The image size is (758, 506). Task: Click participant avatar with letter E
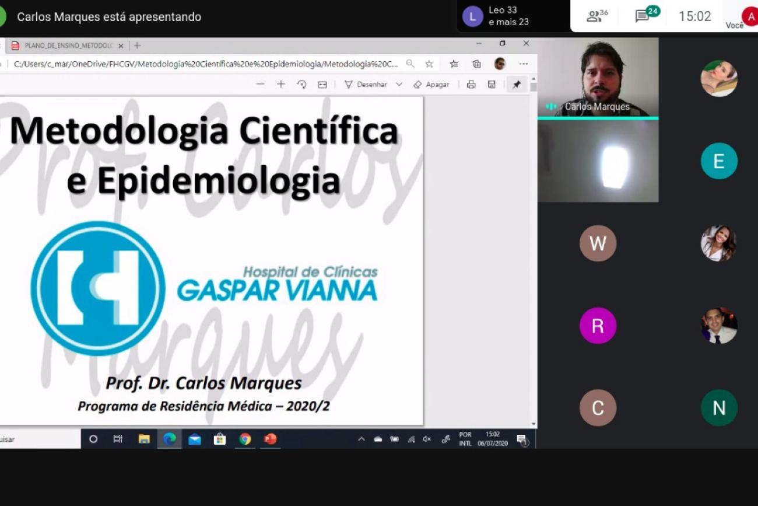pyautogui.click(x=719, y=161)
